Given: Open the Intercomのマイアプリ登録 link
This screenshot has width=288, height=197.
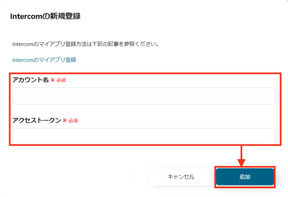Looking at the screenshot, I should [x=44, y=60].
